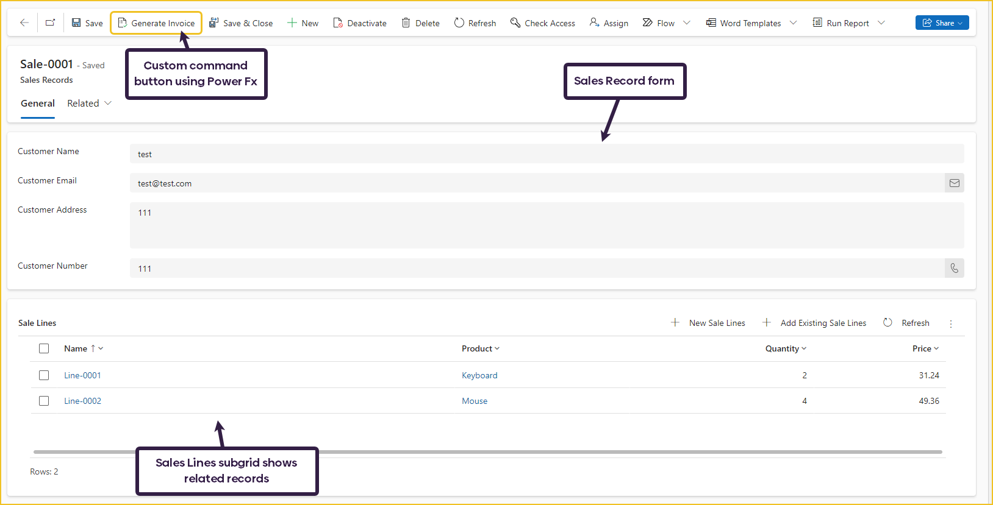Switch to the General tab
993x505 pixels.
pos(38,104)
